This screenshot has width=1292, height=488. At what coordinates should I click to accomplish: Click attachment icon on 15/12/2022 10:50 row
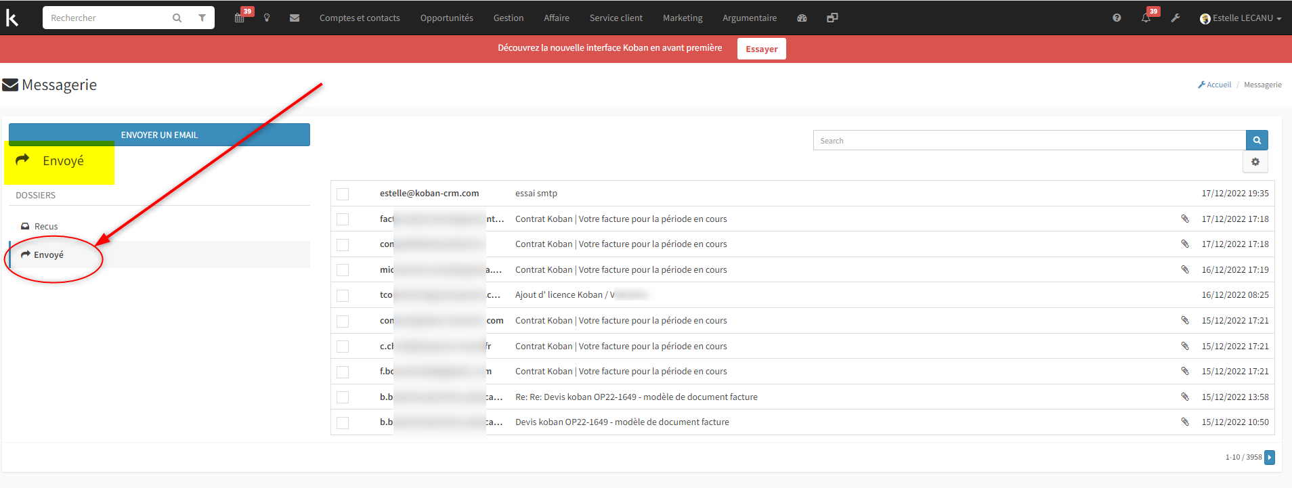(1185, 422)
